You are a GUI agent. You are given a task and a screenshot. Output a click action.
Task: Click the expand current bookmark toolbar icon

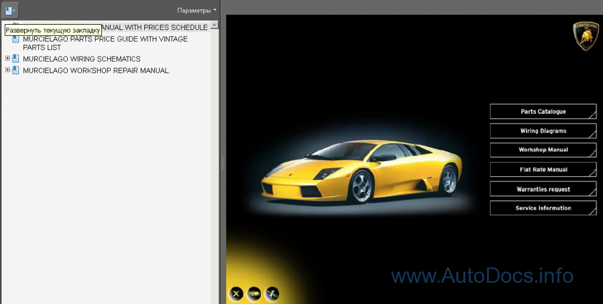(x=10, y=11)
